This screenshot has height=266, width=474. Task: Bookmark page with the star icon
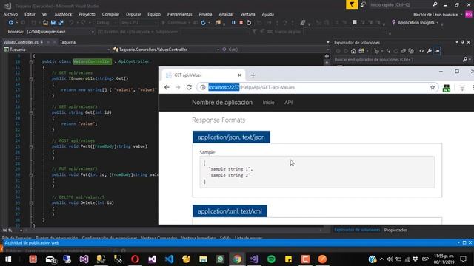tap(433, 87)
